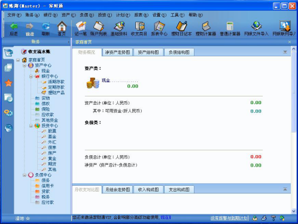Select 定期存款 in the tree
The image size is (298, 224).
tap(56, 87)
